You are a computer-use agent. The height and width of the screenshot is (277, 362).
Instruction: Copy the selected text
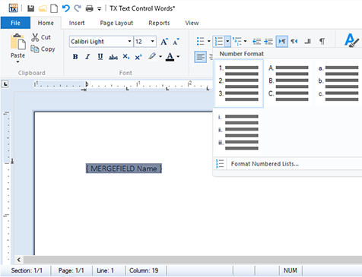[x=43, y=49]
